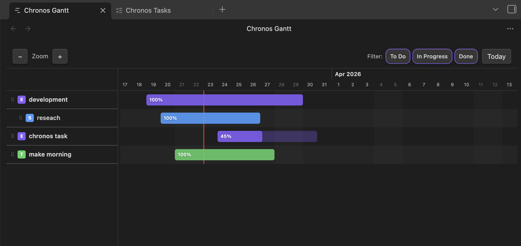Jump to Today on the timeline
Viewport: 521px width, 246px height.
tap(496, 56)
